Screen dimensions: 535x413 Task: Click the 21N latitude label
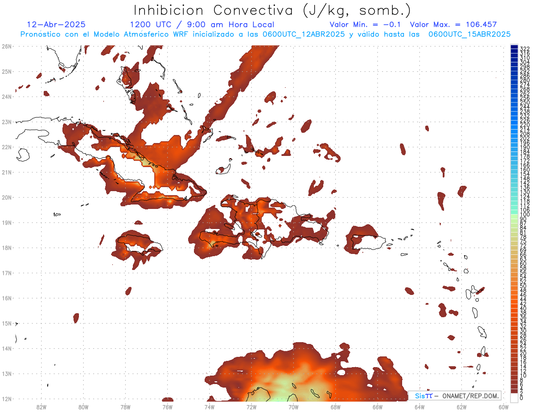coord(6,172)
